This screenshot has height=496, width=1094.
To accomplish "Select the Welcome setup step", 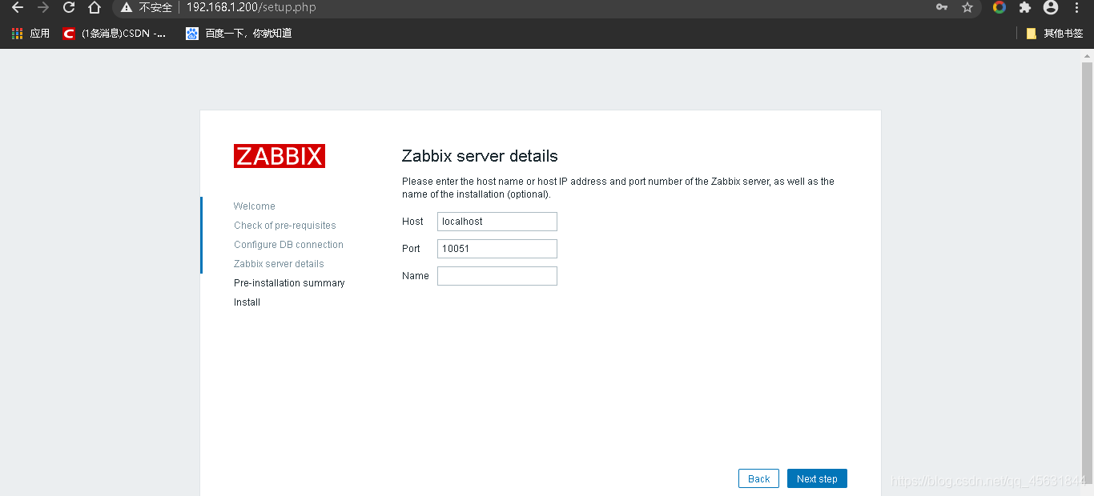I will pos(255,206).
